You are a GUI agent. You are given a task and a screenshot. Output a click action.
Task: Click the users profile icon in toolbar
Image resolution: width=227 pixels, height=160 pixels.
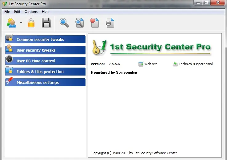click(11, 23)
